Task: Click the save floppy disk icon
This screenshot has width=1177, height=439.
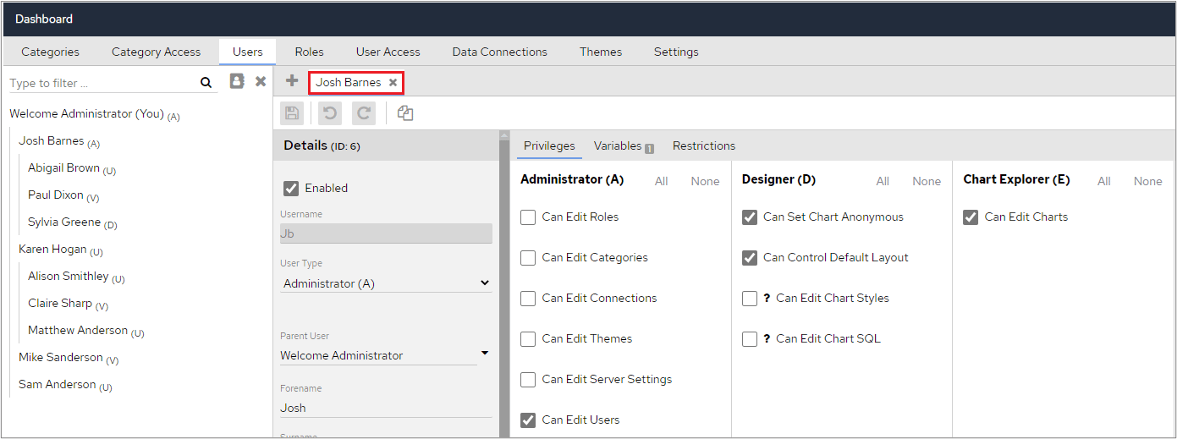Action: [x=292, y=113]
